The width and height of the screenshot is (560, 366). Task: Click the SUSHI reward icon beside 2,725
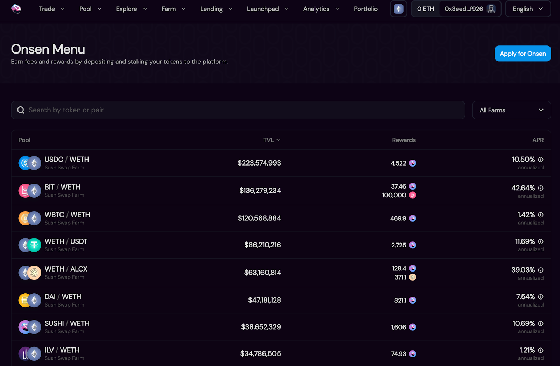(413, 245)
